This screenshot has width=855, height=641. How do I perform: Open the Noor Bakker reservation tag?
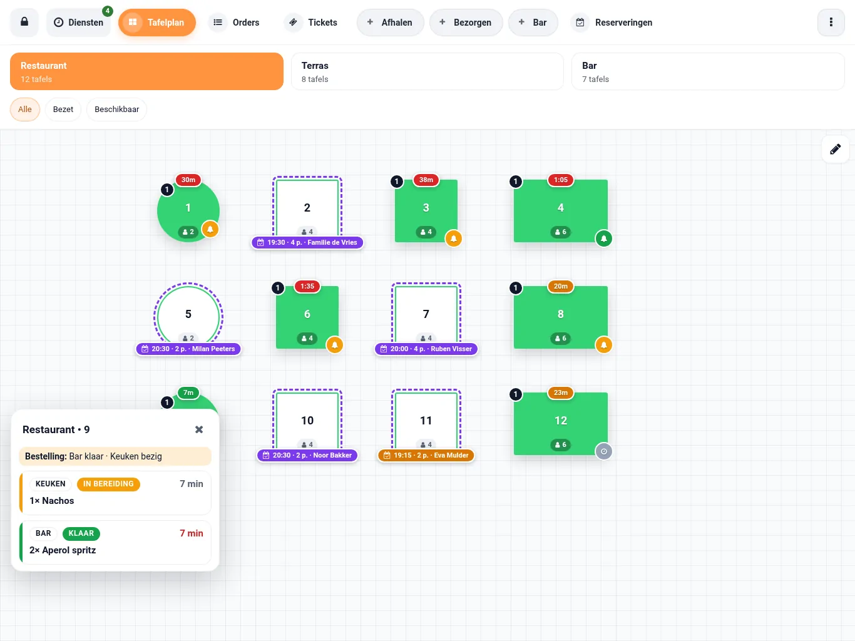307,455
